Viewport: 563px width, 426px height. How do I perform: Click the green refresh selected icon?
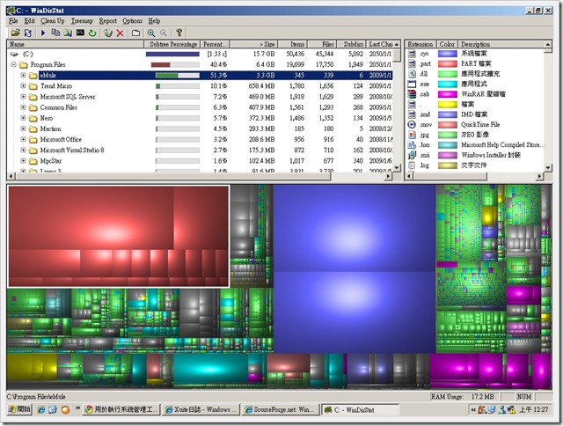click(x=92, y=33)
